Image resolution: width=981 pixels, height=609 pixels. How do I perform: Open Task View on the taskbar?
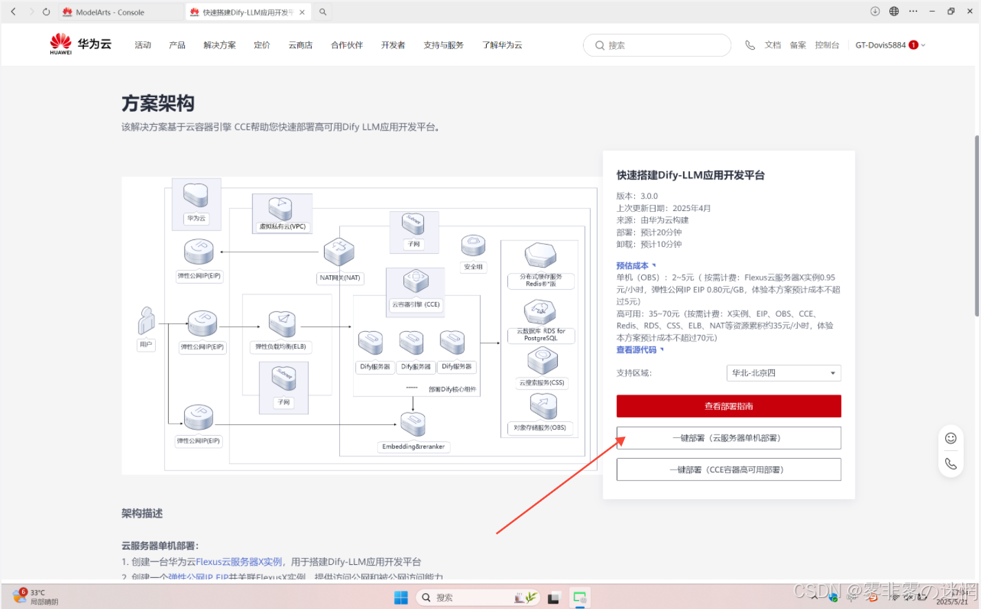[554, 598]
